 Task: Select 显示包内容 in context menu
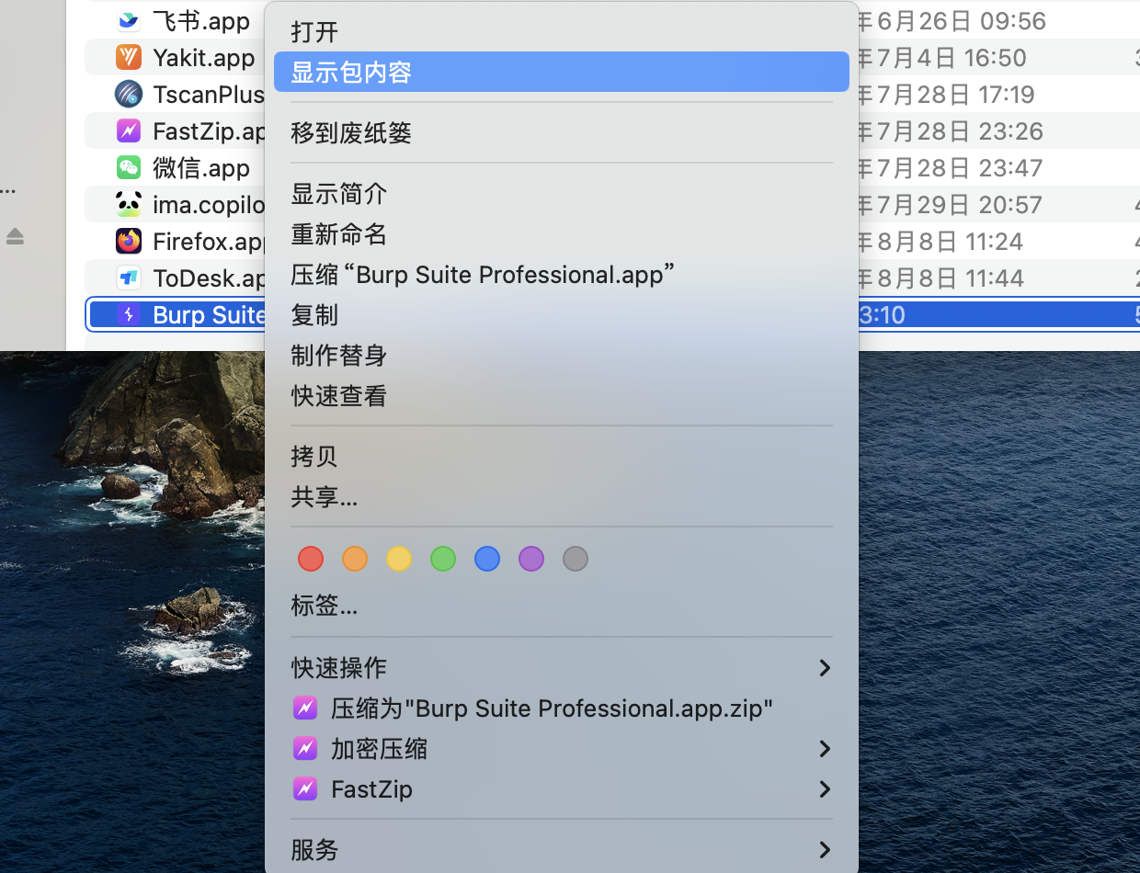coord(562,72)
